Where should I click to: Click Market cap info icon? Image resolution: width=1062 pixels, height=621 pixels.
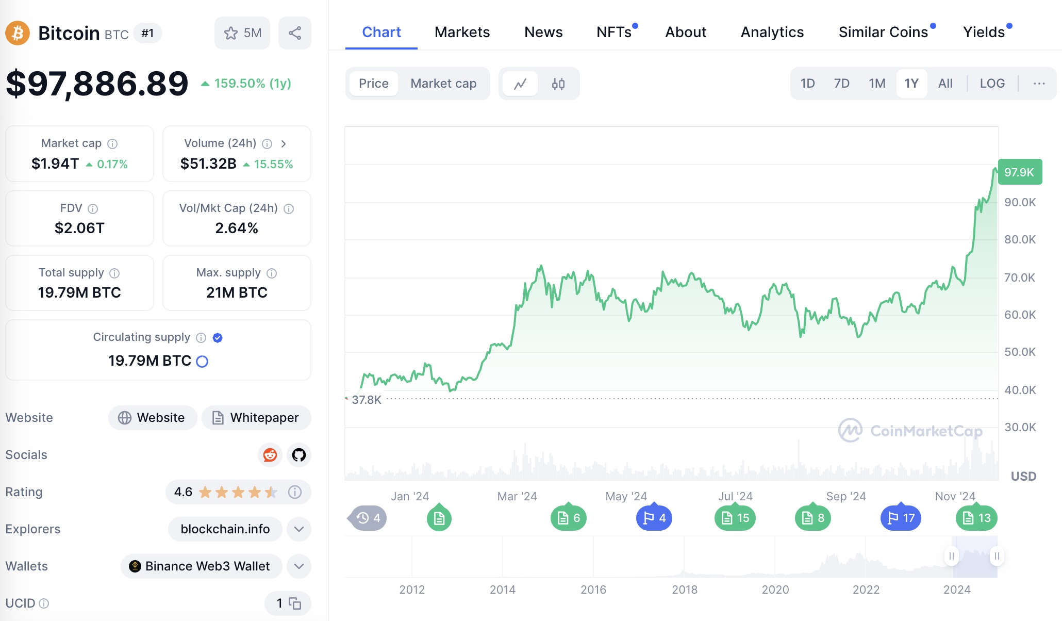[x=112, y=144]
